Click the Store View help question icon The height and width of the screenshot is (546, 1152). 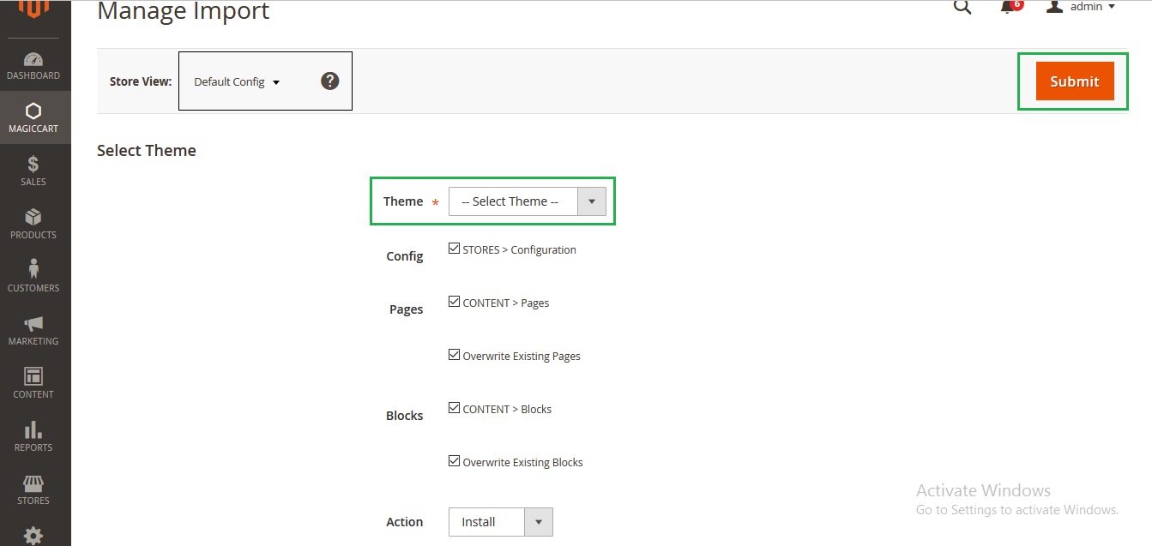pyautogui.click(x=330, y=81)
